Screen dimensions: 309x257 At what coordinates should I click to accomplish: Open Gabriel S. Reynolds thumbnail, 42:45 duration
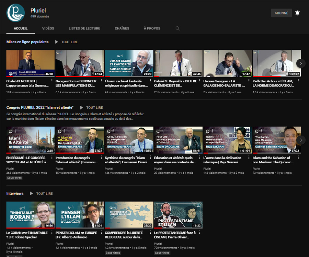[x=178, y=63]
